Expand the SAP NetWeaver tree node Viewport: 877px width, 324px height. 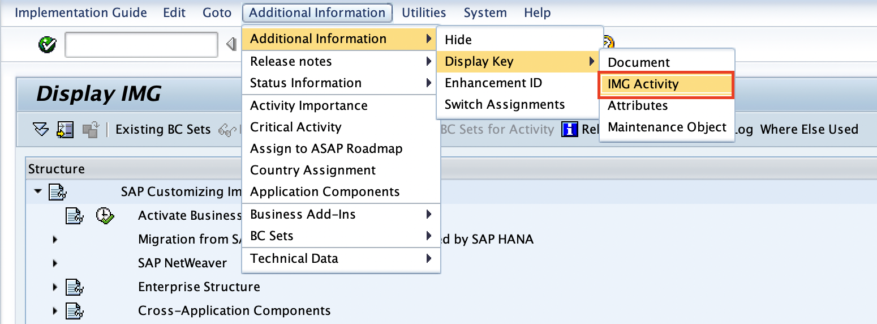[x=55, y=263]
